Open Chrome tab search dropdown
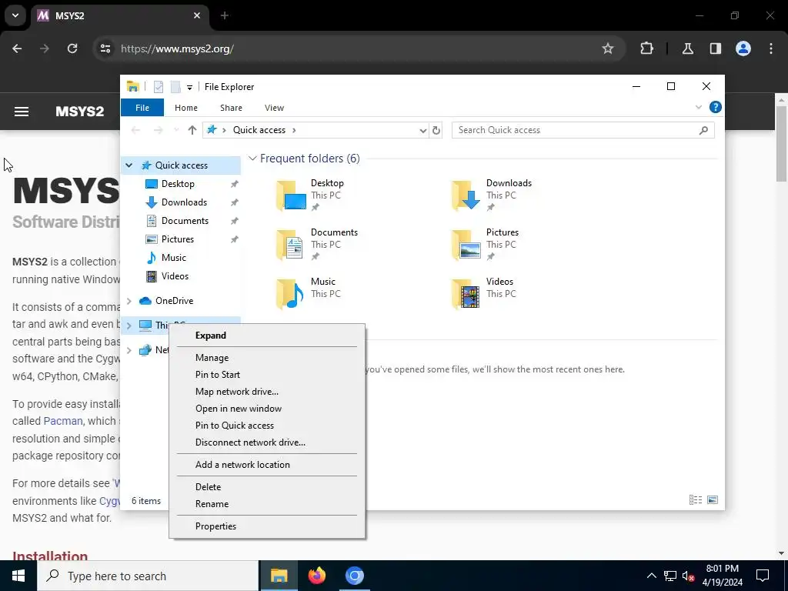 [x=15, y=15]
